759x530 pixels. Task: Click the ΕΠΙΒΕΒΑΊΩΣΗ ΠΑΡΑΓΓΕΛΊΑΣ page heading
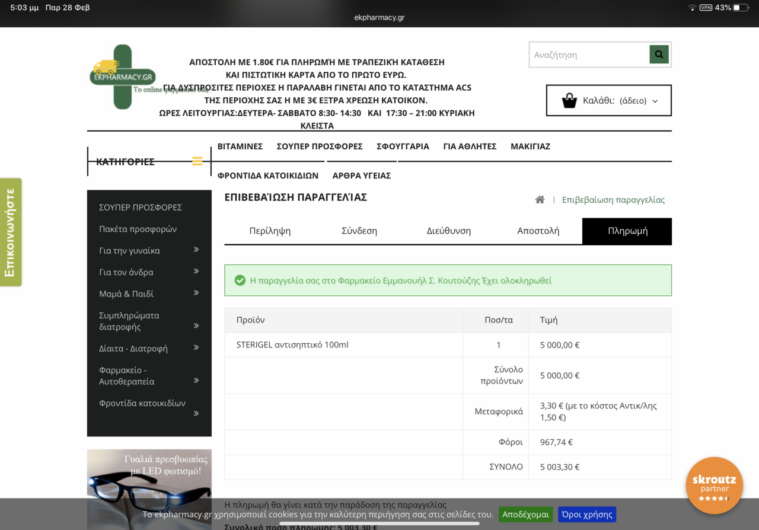click(296, 197)
